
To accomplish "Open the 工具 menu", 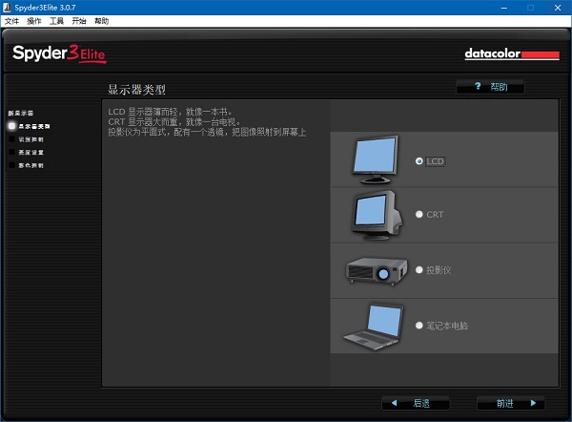I will (x=56, y=21).
